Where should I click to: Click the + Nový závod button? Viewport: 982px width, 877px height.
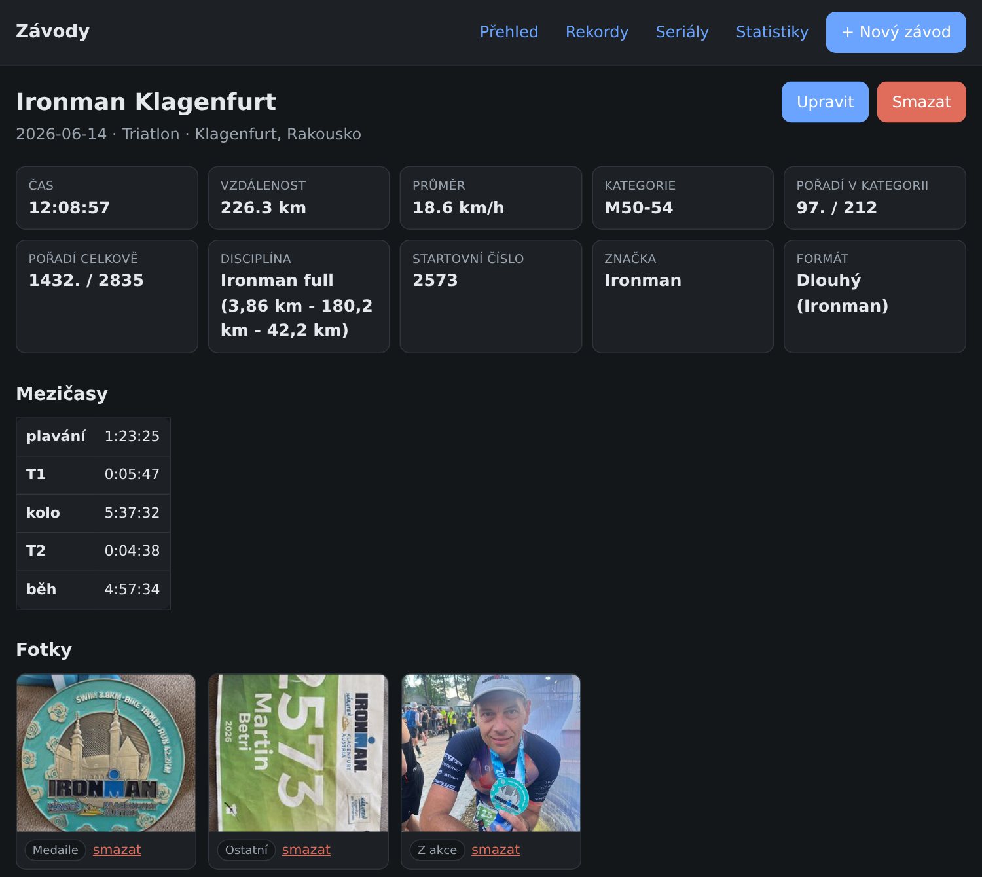896,32
